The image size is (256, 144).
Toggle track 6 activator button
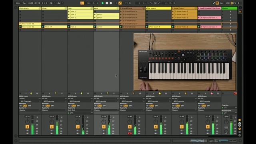click(x=156, y=127)
